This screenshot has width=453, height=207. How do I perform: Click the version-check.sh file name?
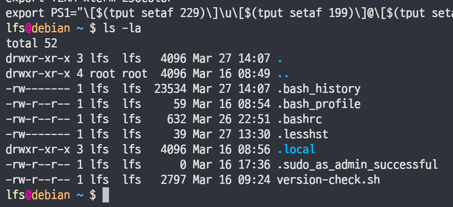[x=328, y=179]
